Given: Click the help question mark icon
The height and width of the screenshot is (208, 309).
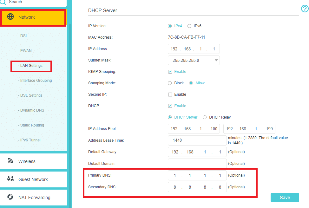Looking at the screenshot, I should tap(305, 9).
